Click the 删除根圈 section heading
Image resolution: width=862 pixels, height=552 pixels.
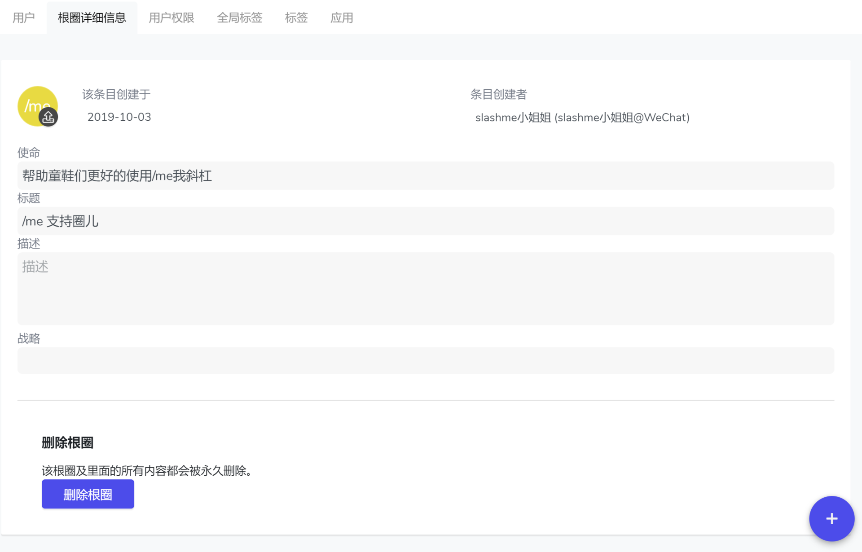click(x=68, y=442)
